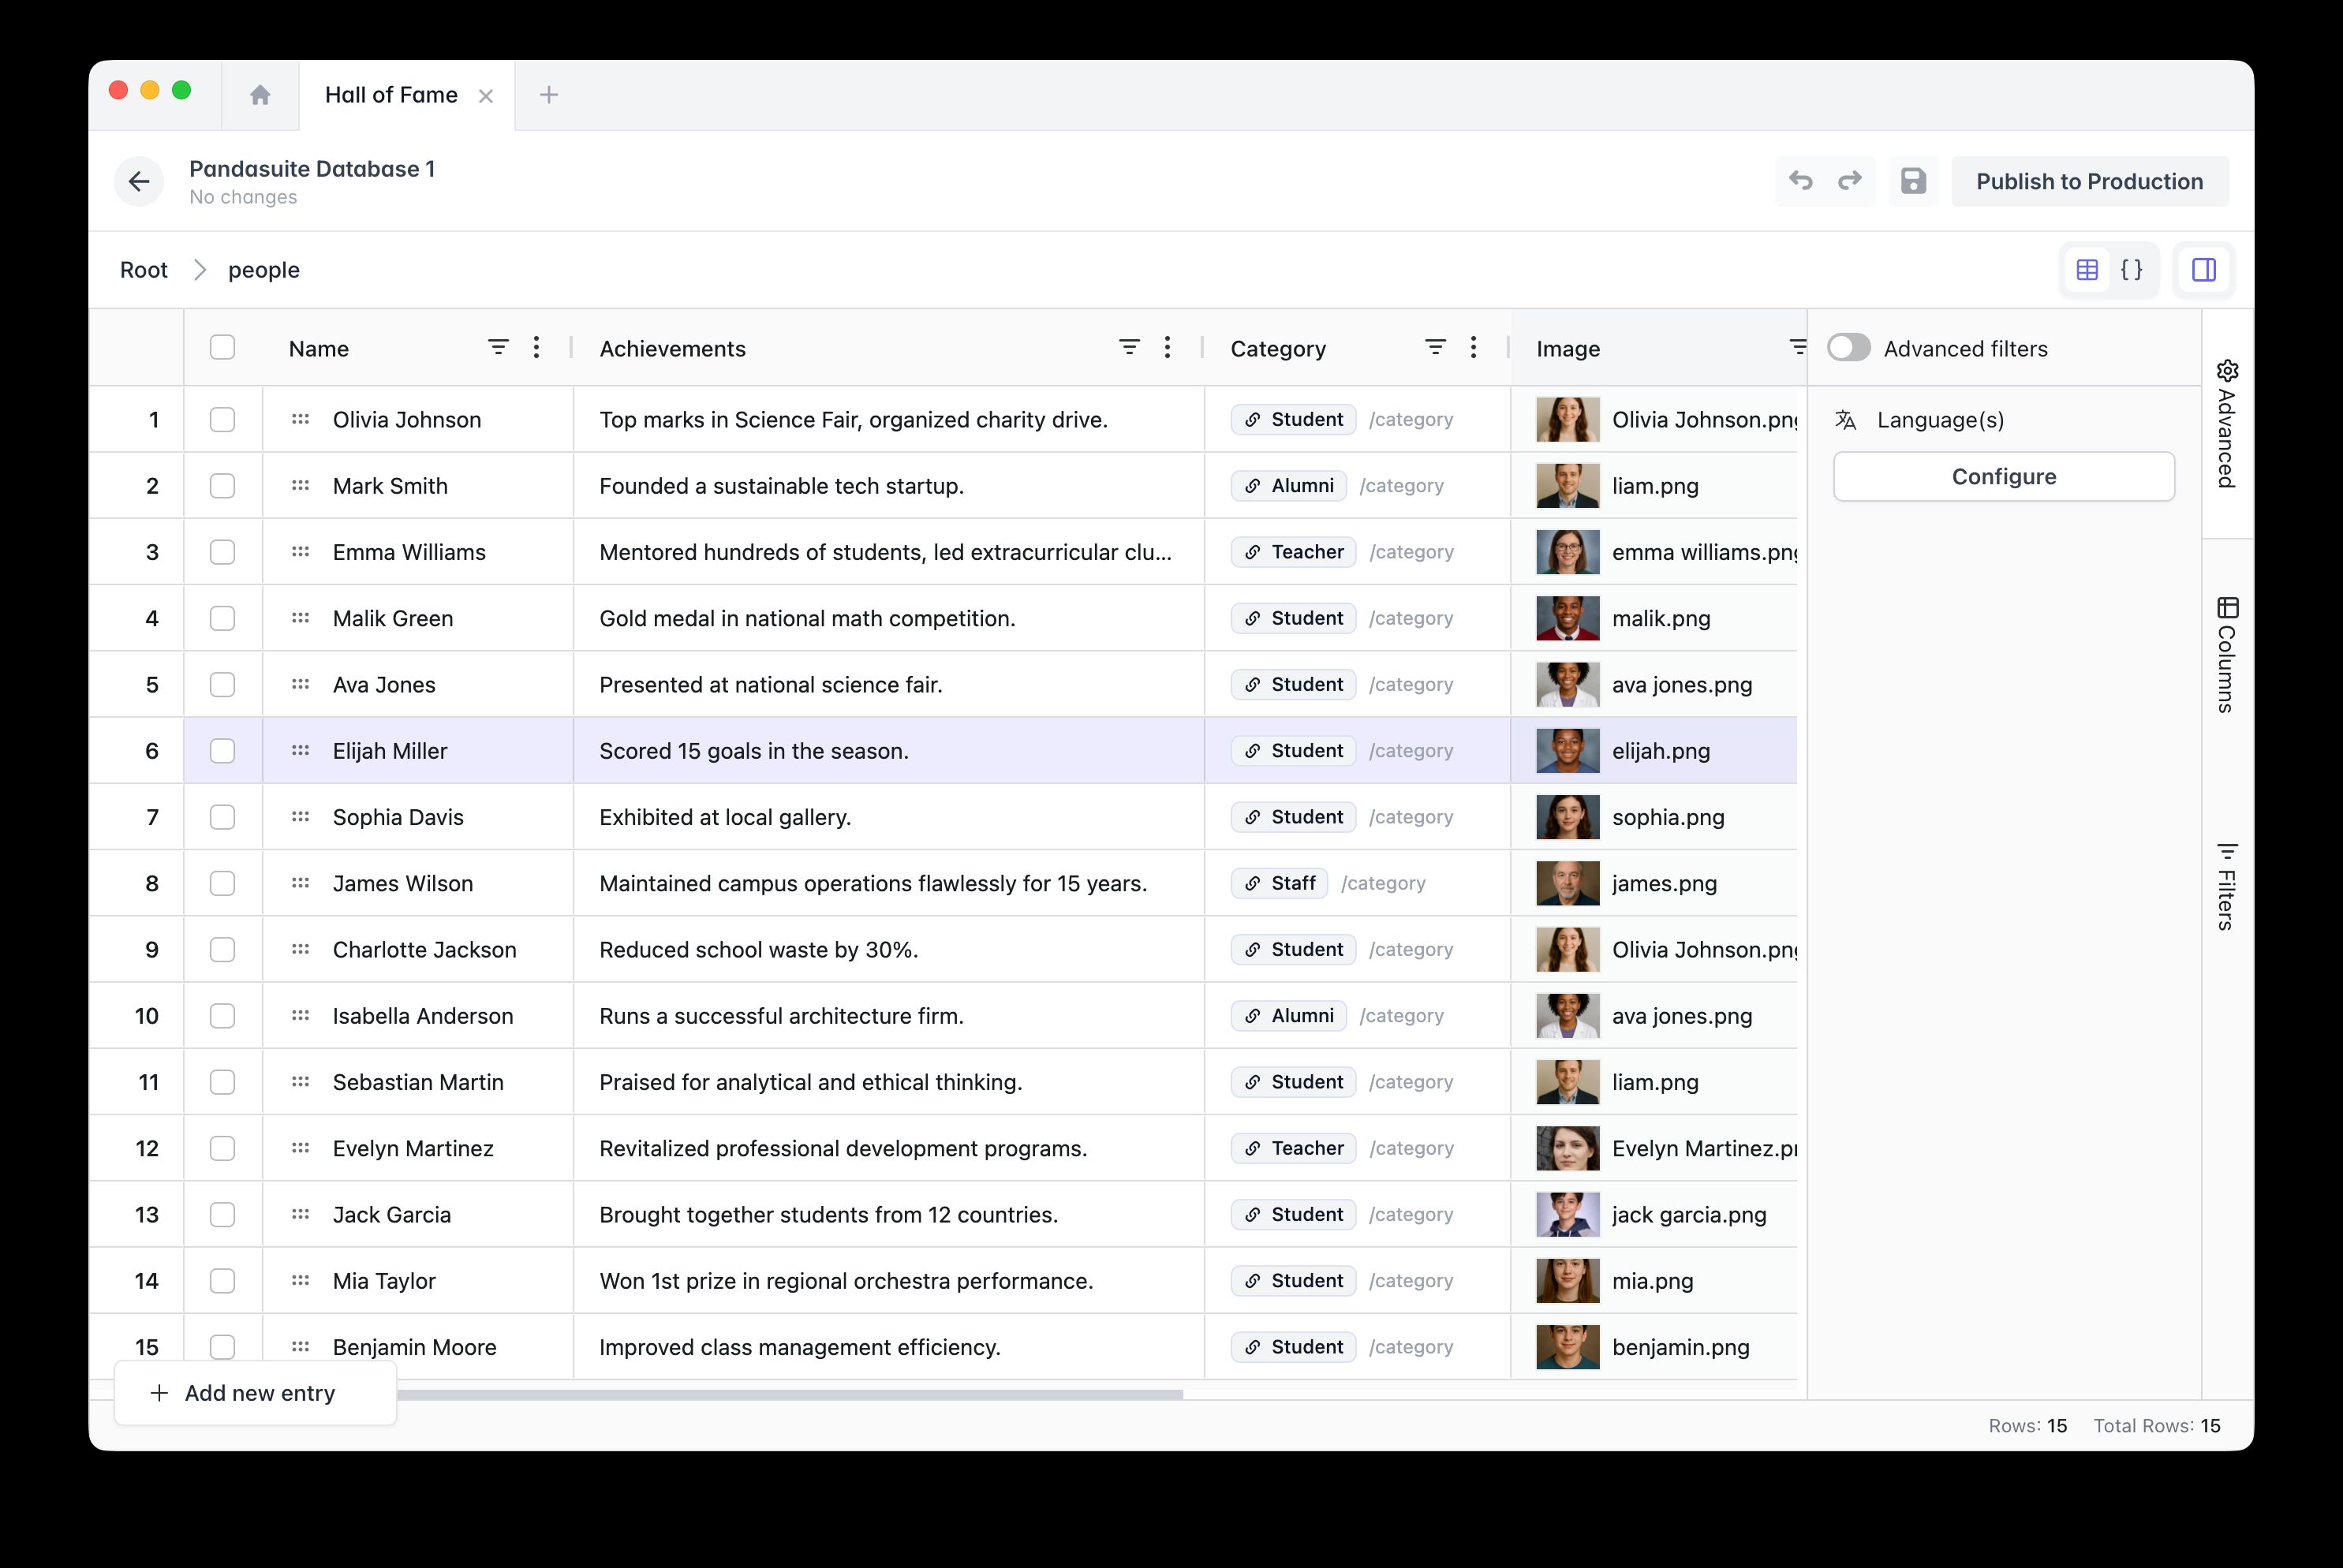Click the Undo icon
2343x1568 pixels.
pos(1801,181)
